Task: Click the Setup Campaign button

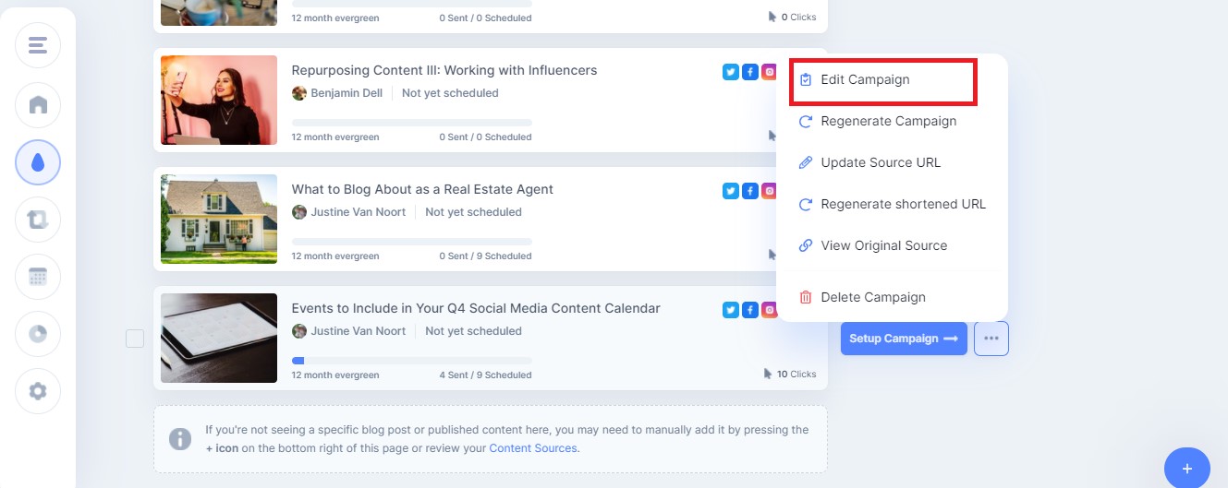Action: click(904, 339)
